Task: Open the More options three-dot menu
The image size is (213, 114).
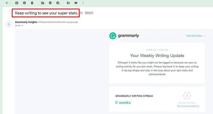Action: 83,3
